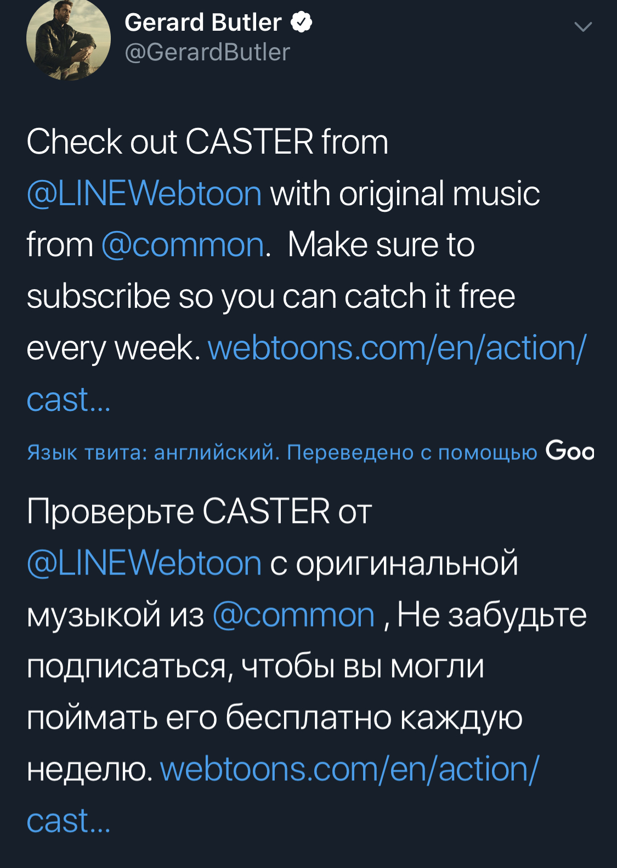Click the Google logo in the translation notice
The width and height of the screenshot is (617, 868).
click(569, 451)
